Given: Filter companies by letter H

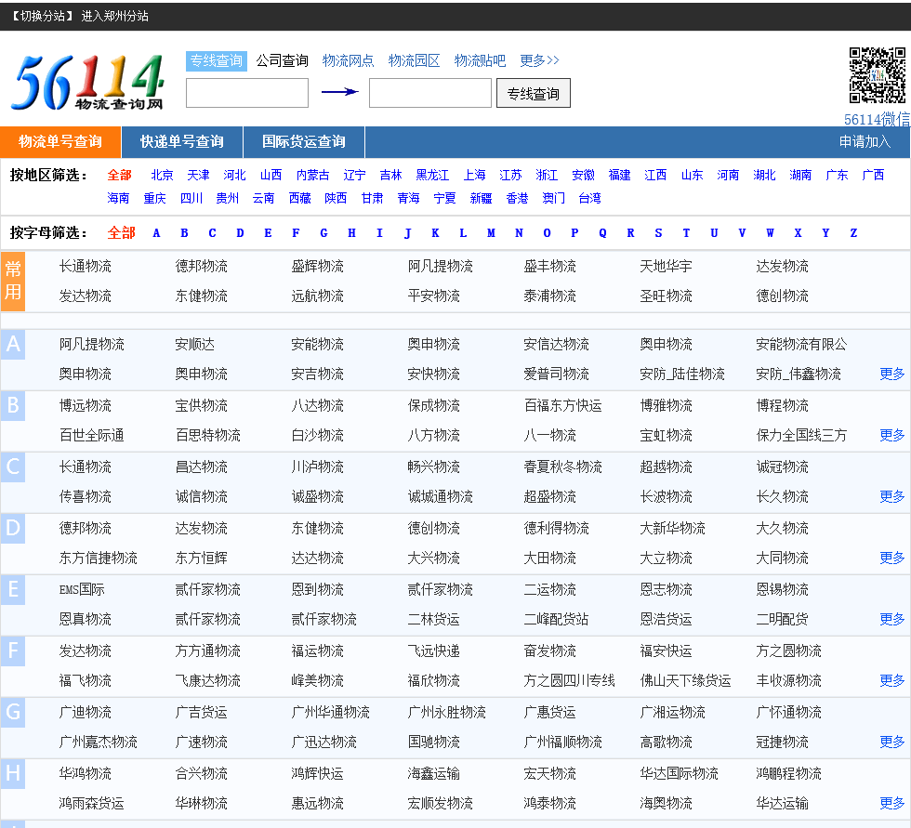Looking at the screenshot, I should pos(351,233).
